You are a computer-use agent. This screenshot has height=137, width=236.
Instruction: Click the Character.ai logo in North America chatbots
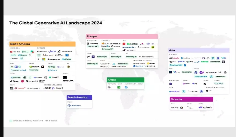click(x=67, y=51)
